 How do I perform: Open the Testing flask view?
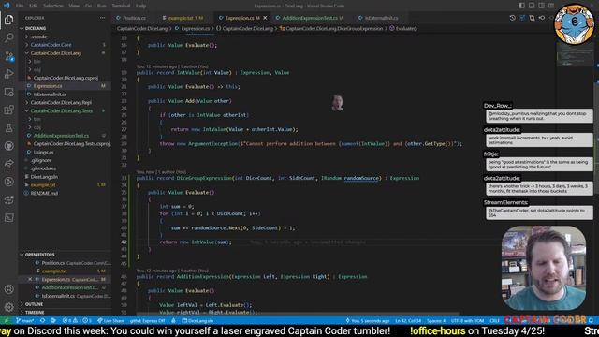click(8, 128)
